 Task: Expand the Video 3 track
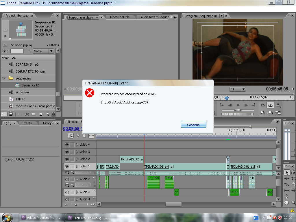77,152
